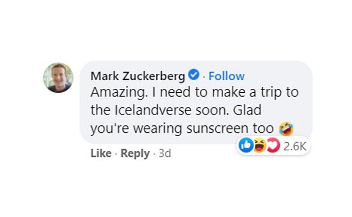
Task: Click the thumbs-up reaction icon
Action: (246, 145)
